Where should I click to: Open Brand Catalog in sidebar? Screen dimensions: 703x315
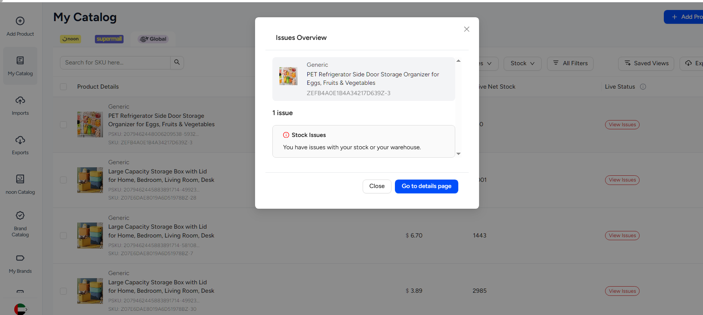coord(20,224)
